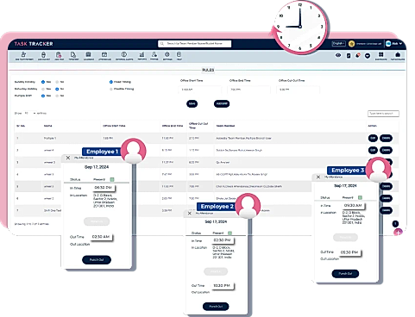Open the chat bubble icon
Screen dimensions: 415x317
tap(368, 55)
